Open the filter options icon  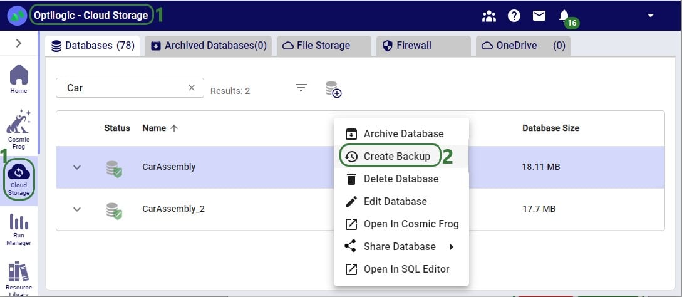tap(301, 88)
